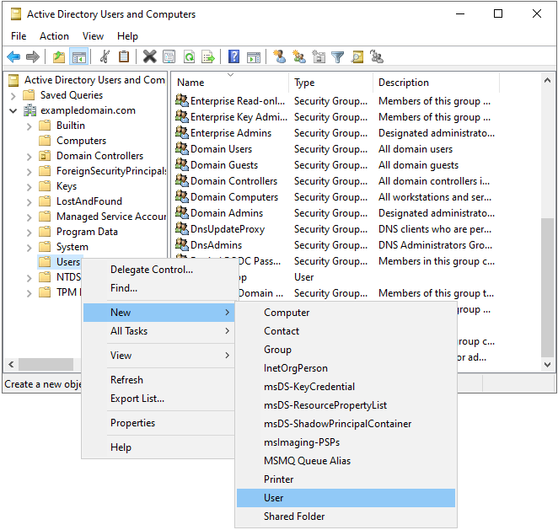Select Shared Folder in the New submenu
The width and height of the screenshot is (558, 530).
pos(346,517)
